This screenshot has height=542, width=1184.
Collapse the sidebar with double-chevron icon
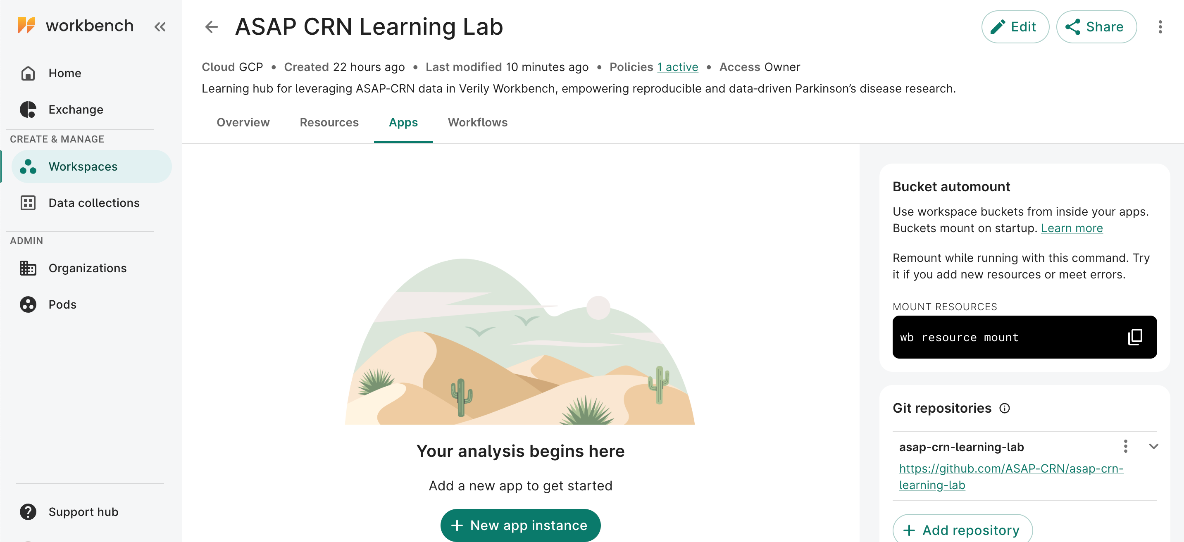click(160, 26)
